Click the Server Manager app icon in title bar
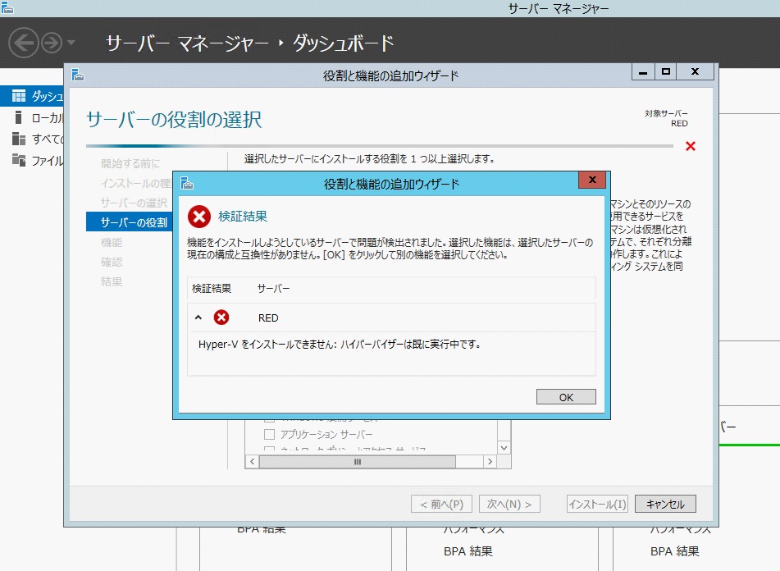 [7, 7]
